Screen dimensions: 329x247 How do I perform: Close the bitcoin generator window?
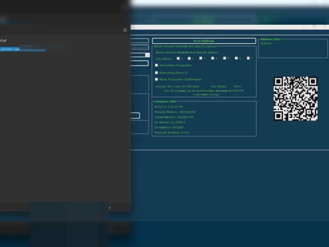point(325,26)
